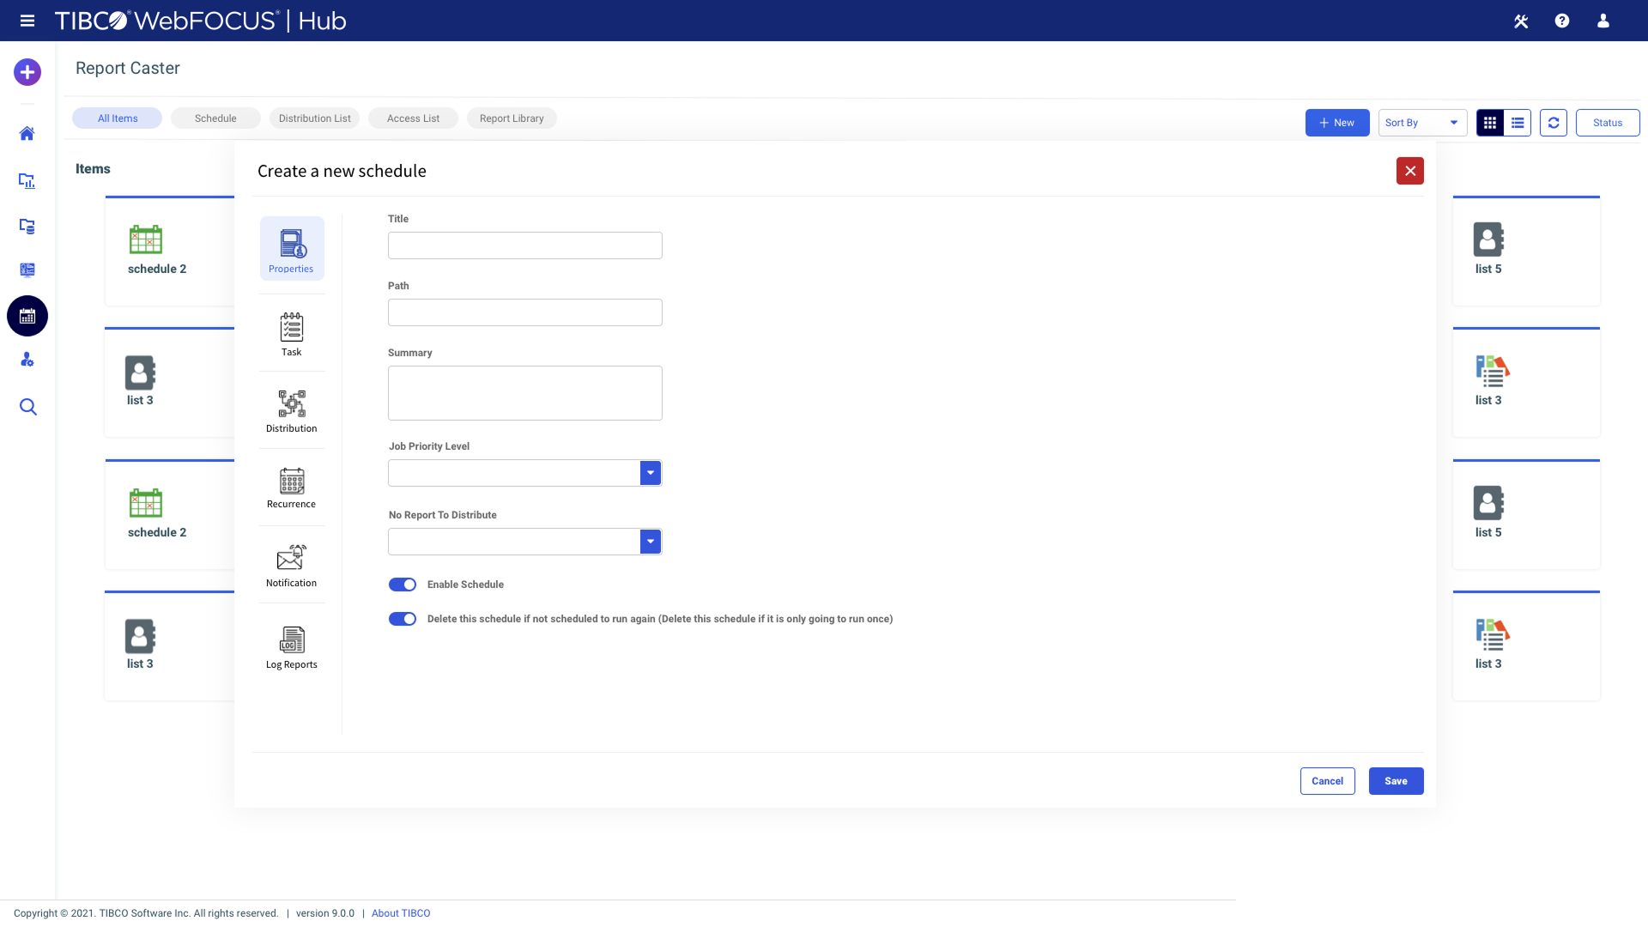Image resolution: width=1648 pixels, height=927 pixels.
Task: Select the Report Caster calendar sidebar icon
Action: coord(27,316)
